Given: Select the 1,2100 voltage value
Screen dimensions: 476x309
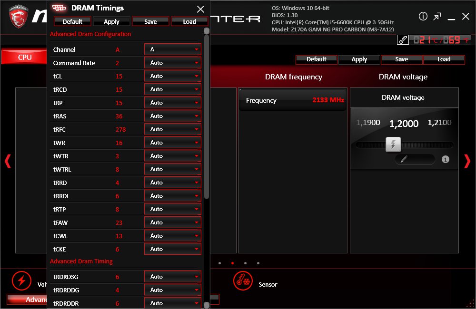Looking at the screenshot, I should (x=439, y=123).
